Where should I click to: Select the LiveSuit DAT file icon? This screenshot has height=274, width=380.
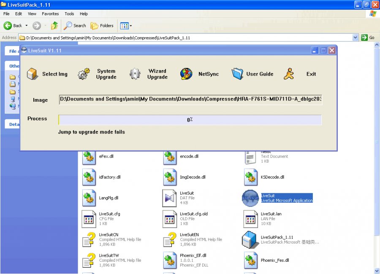(170, 198)
